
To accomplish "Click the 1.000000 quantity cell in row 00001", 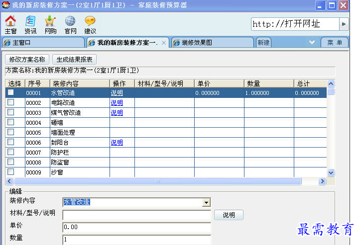I will click(269, 93).
